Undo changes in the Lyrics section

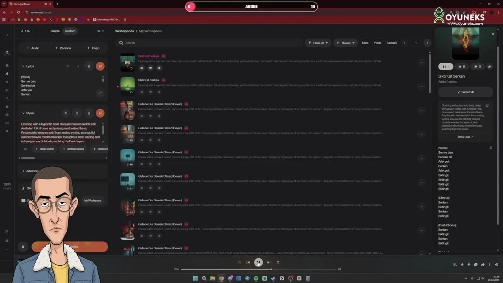click(68, 66)
